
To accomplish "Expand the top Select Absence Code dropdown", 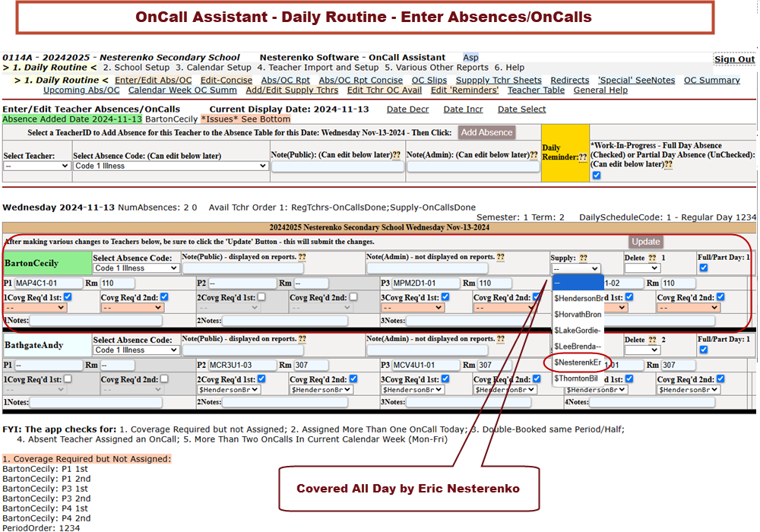I will 170,166.
